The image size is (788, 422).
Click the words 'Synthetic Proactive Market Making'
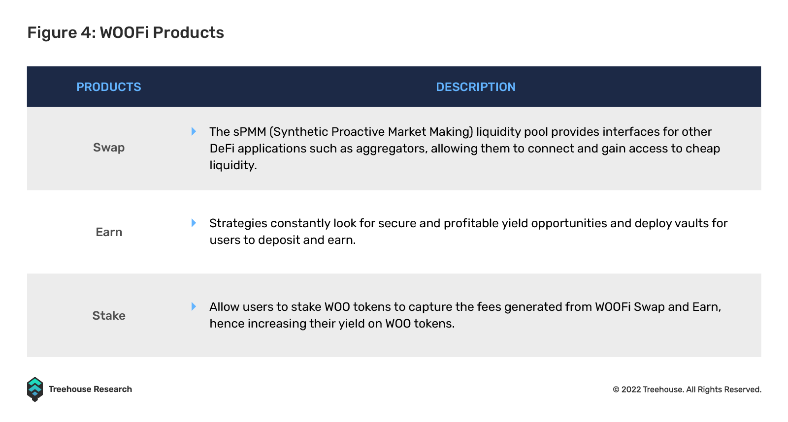pyautogui.click(x=371, y=132)
